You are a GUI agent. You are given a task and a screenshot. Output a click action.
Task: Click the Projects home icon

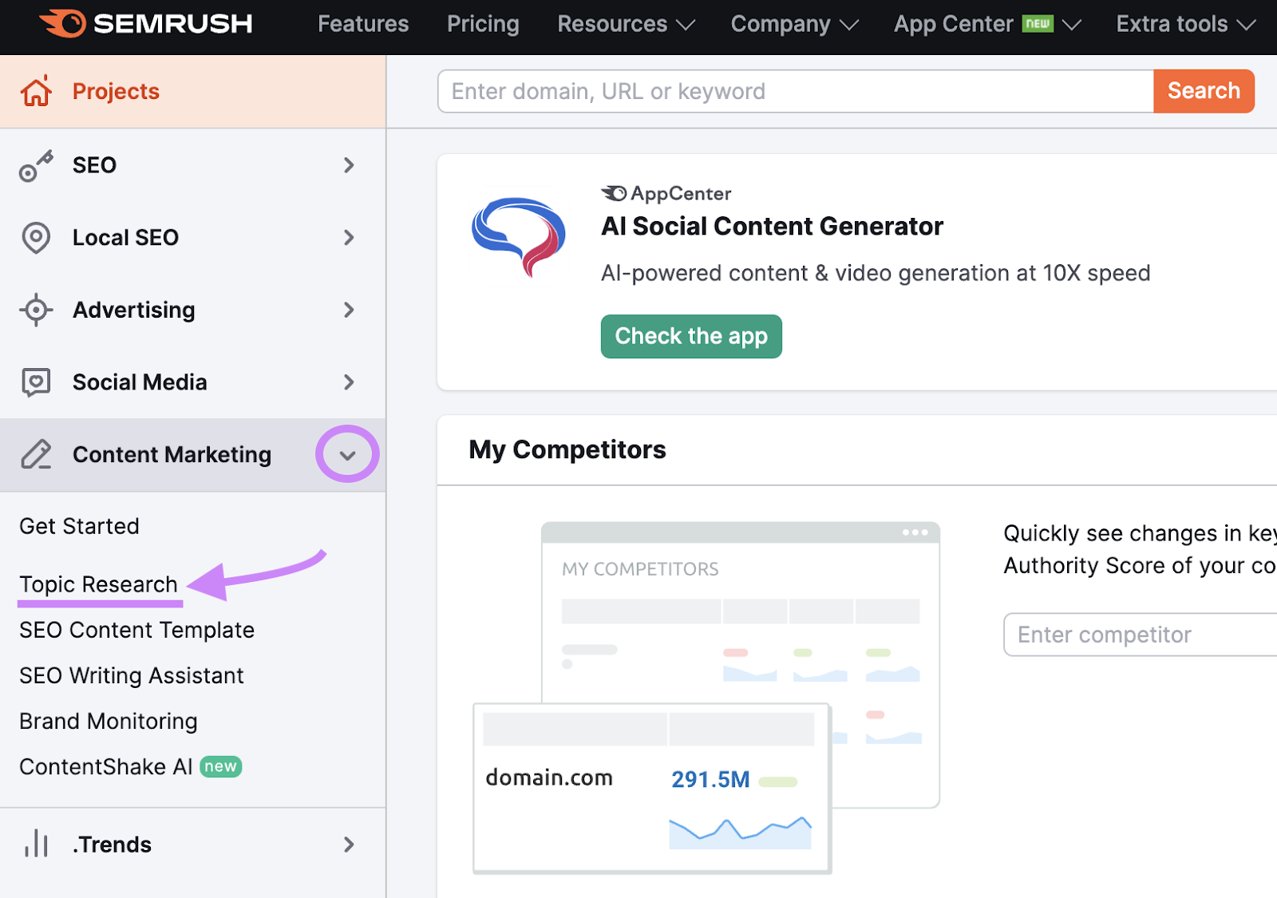coord(36,91)
